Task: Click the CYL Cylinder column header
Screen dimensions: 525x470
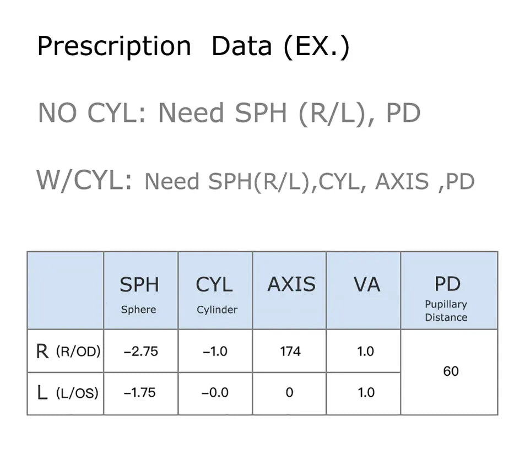Action: coord(215,291)
